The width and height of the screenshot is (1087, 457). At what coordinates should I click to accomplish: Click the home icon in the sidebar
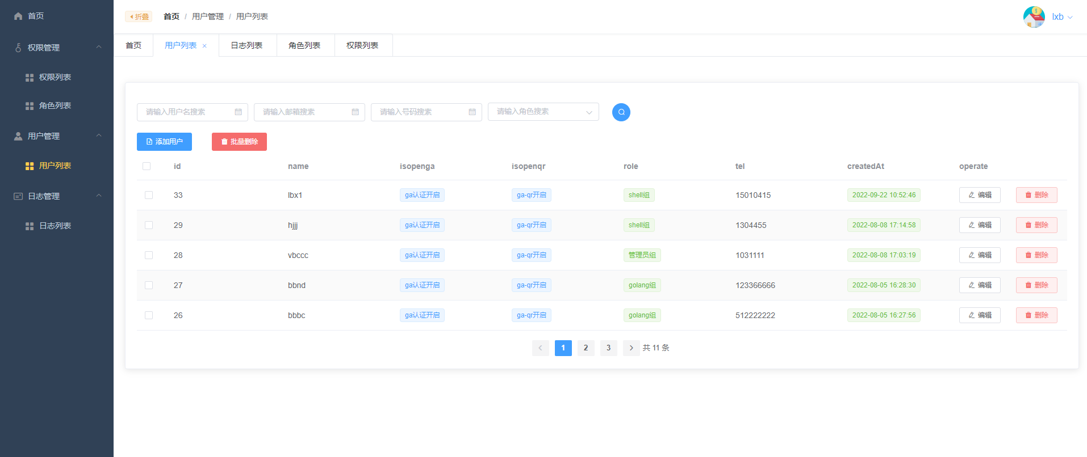click(18, 16)
